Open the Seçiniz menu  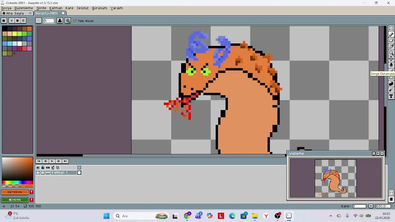pyautogui.click(x=83, y=8)
